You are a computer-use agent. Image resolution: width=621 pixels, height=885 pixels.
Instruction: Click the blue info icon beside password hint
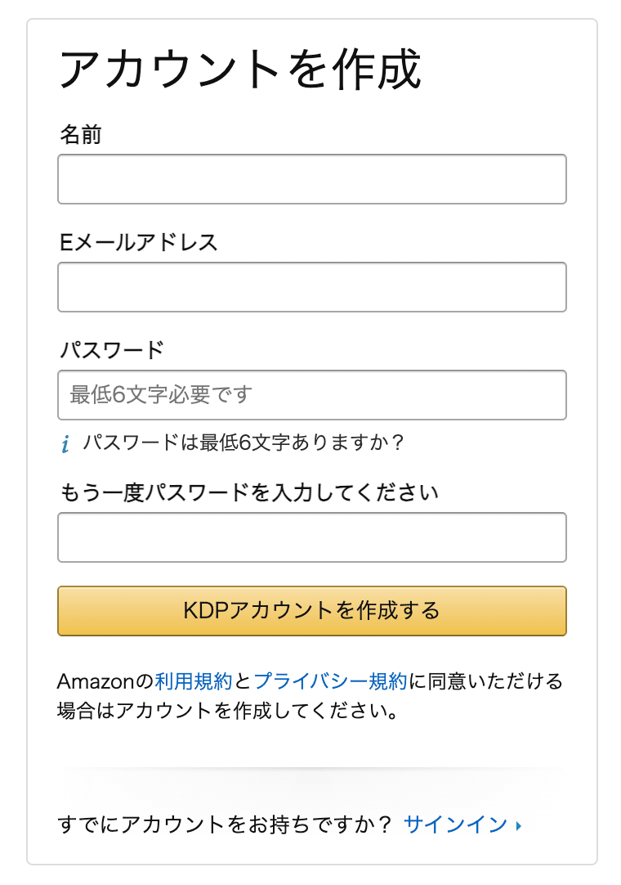(x=65, y=443)
